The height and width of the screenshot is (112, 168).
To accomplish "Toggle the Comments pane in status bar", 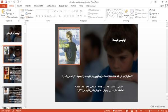I will (118, 111).
